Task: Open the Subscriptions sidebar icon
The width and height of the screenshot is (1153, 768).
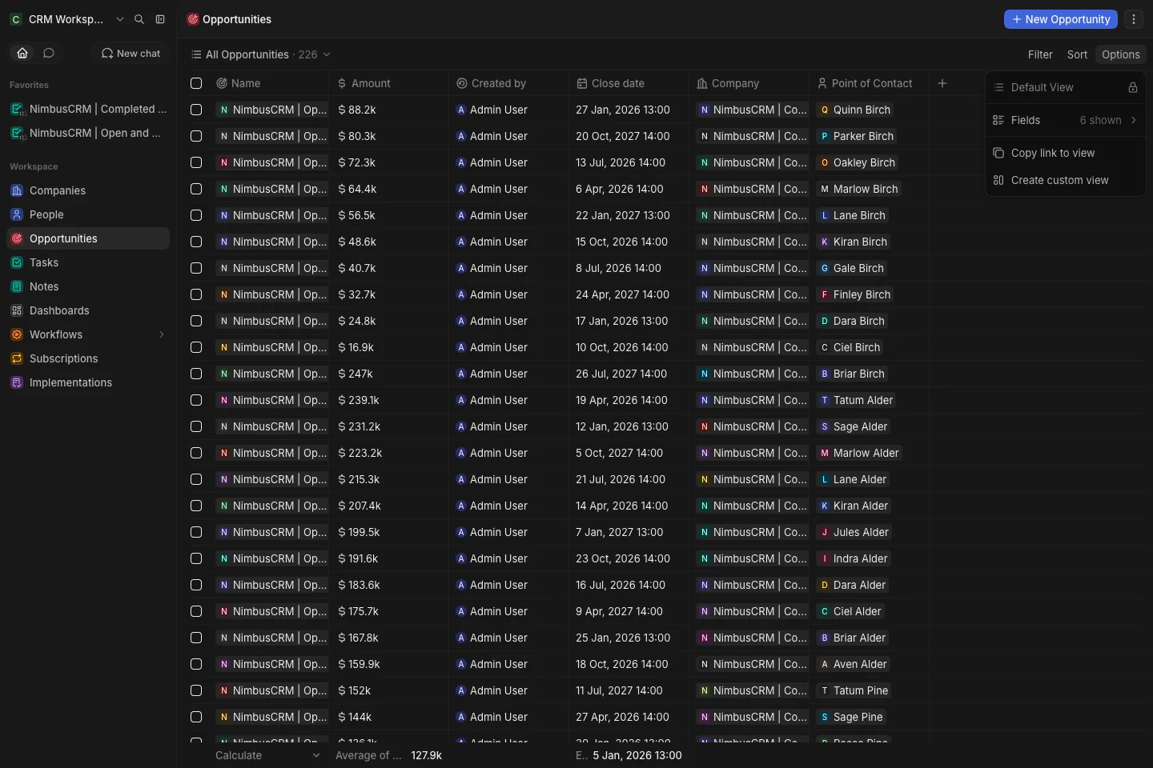Action: pyautogui.click(x=17, y=358)
